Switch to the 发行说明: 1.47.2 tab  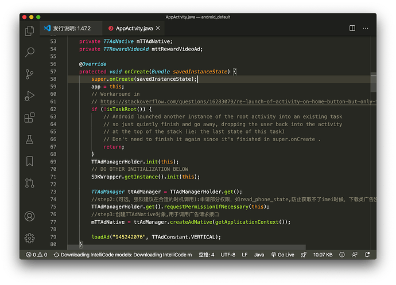71,28
